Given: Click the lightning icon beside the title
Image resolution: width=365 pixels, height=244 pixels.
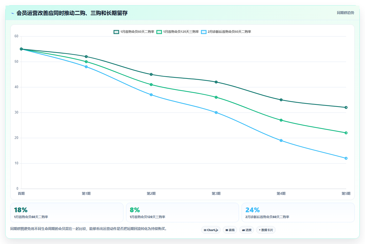Looking at the screenshot, I should click(x=12, y=13).
